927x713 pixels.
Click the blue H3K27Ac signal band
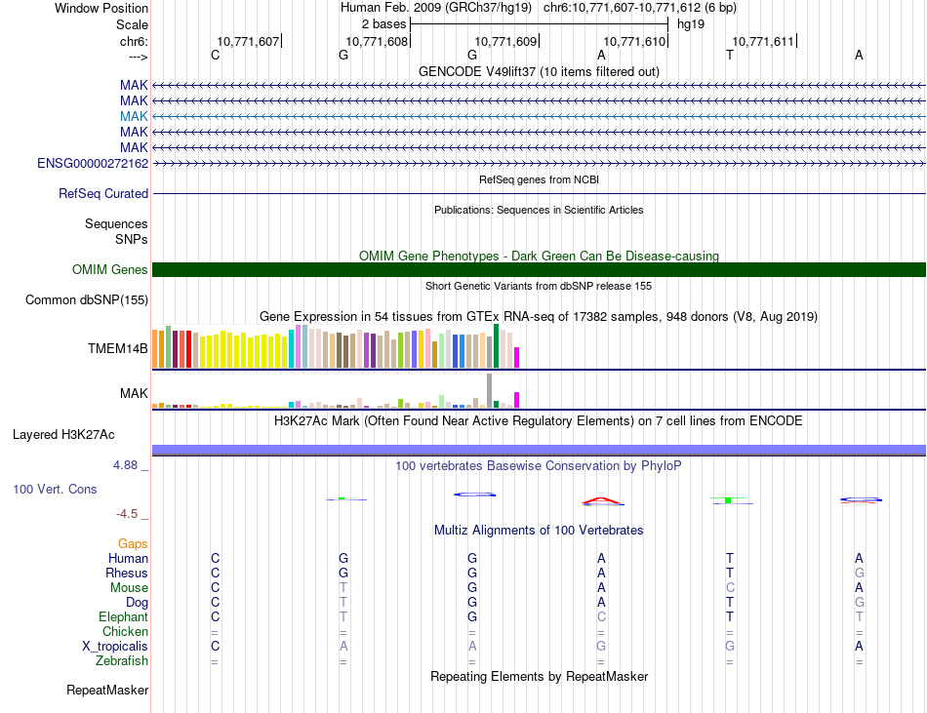(x=540, y=450)
